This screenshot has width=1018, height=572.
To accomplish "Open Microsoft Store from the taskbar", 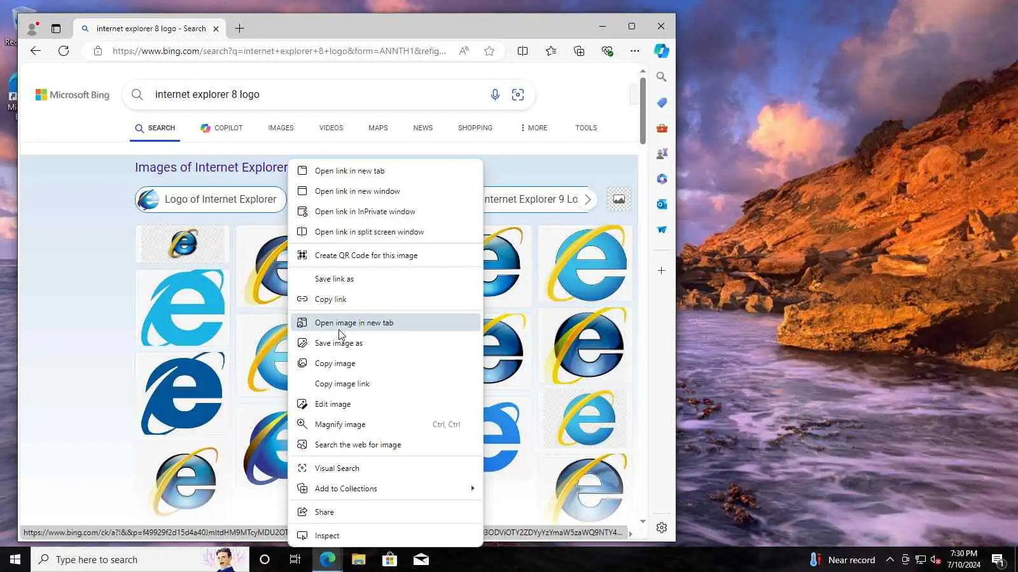I will pyautogui.click(x=389, y=559).
